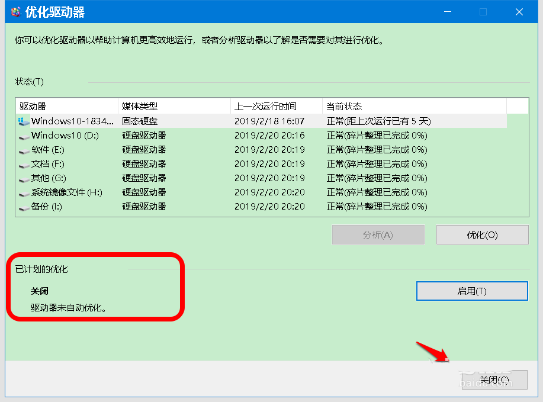The width and height of the screenshot is (543, 402).
Task: Select the 文档 (F:) drive name
Action: pos(48,164)
